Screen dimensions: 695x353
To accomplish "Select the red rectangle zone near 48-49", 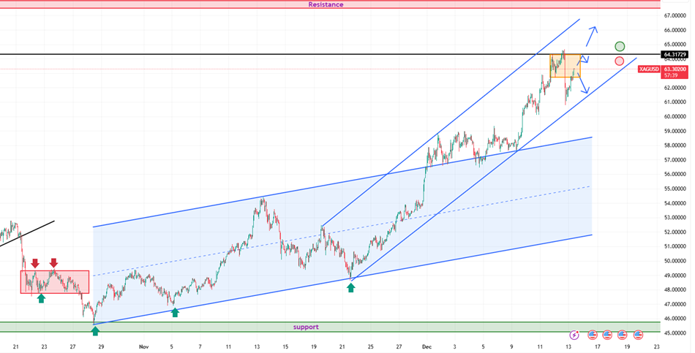I will pos(55,282).
